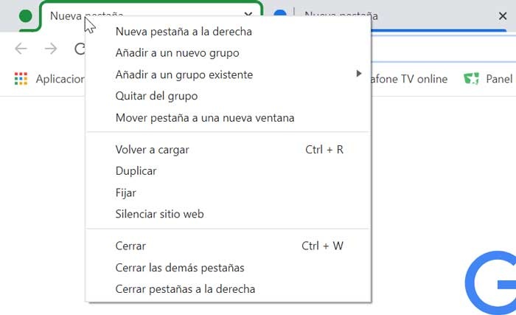Screen dimensions: 516x315
Task: Click 'Volver a cargar' in the menu
Action: point(153,150)
